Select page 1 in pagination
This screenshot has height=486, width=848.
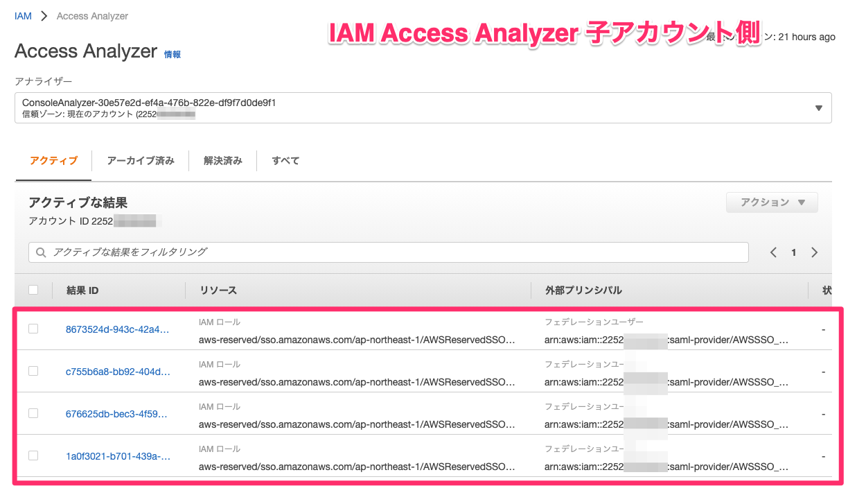click(x=794, y=252)
